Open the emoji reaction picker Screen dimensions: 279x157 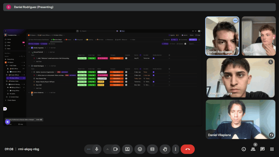click(x=140, y=149)
